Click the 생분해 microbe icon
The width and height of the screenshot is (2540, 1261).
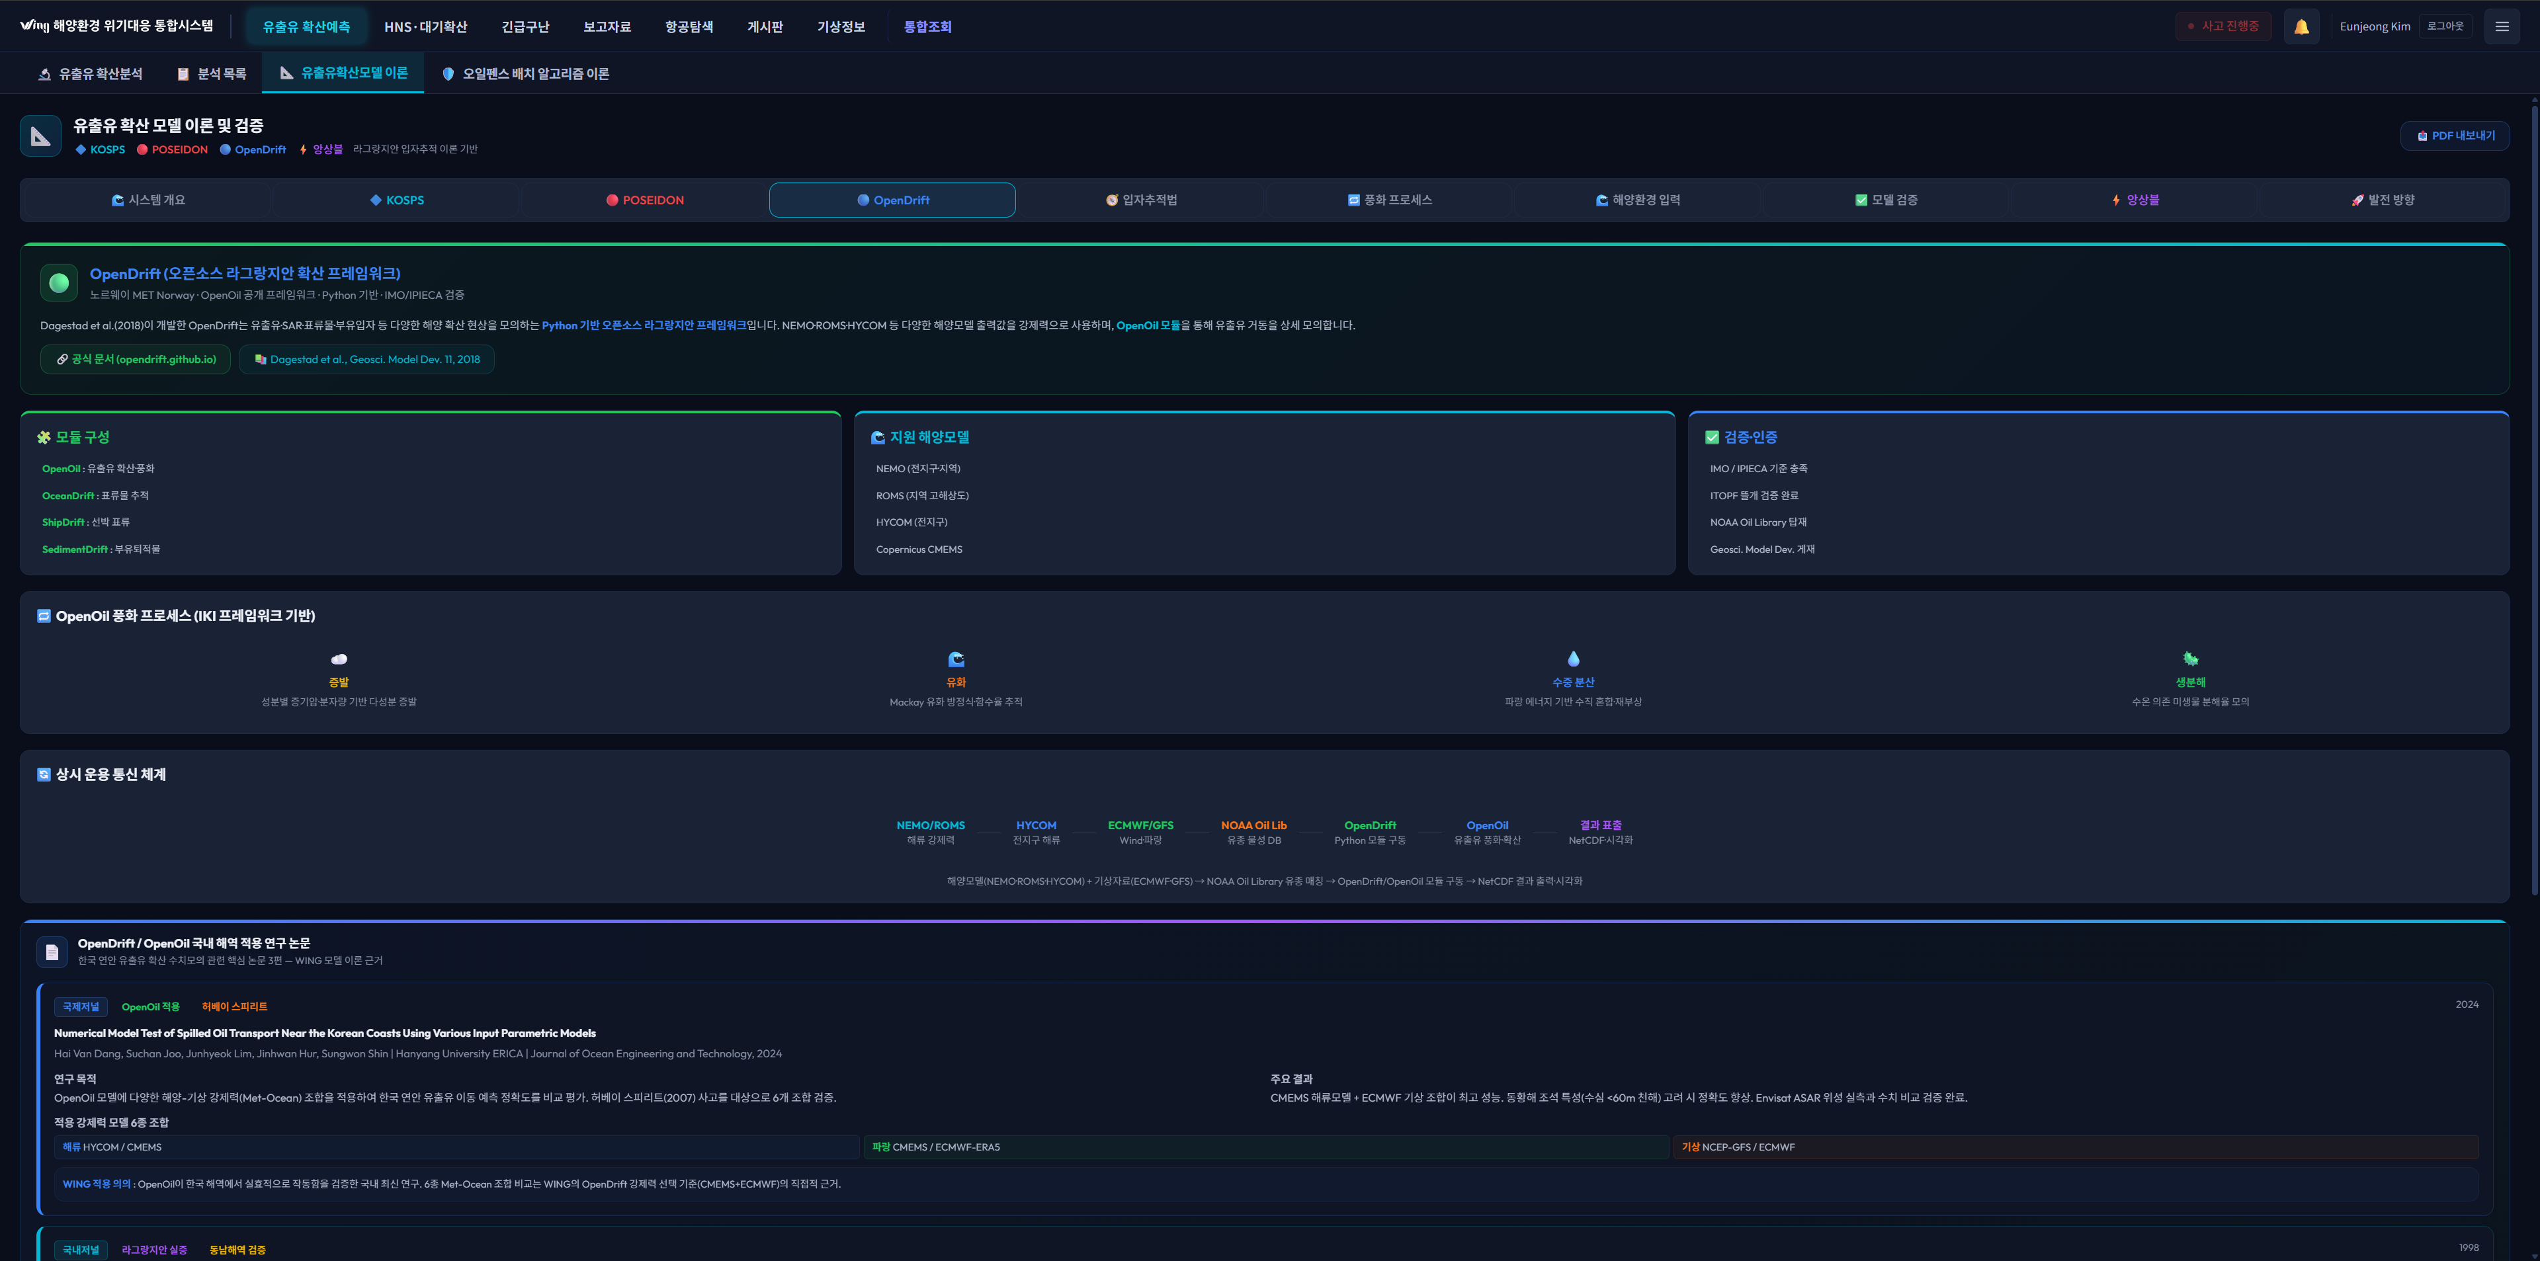pyautogui.click(x=2190, y=659)
